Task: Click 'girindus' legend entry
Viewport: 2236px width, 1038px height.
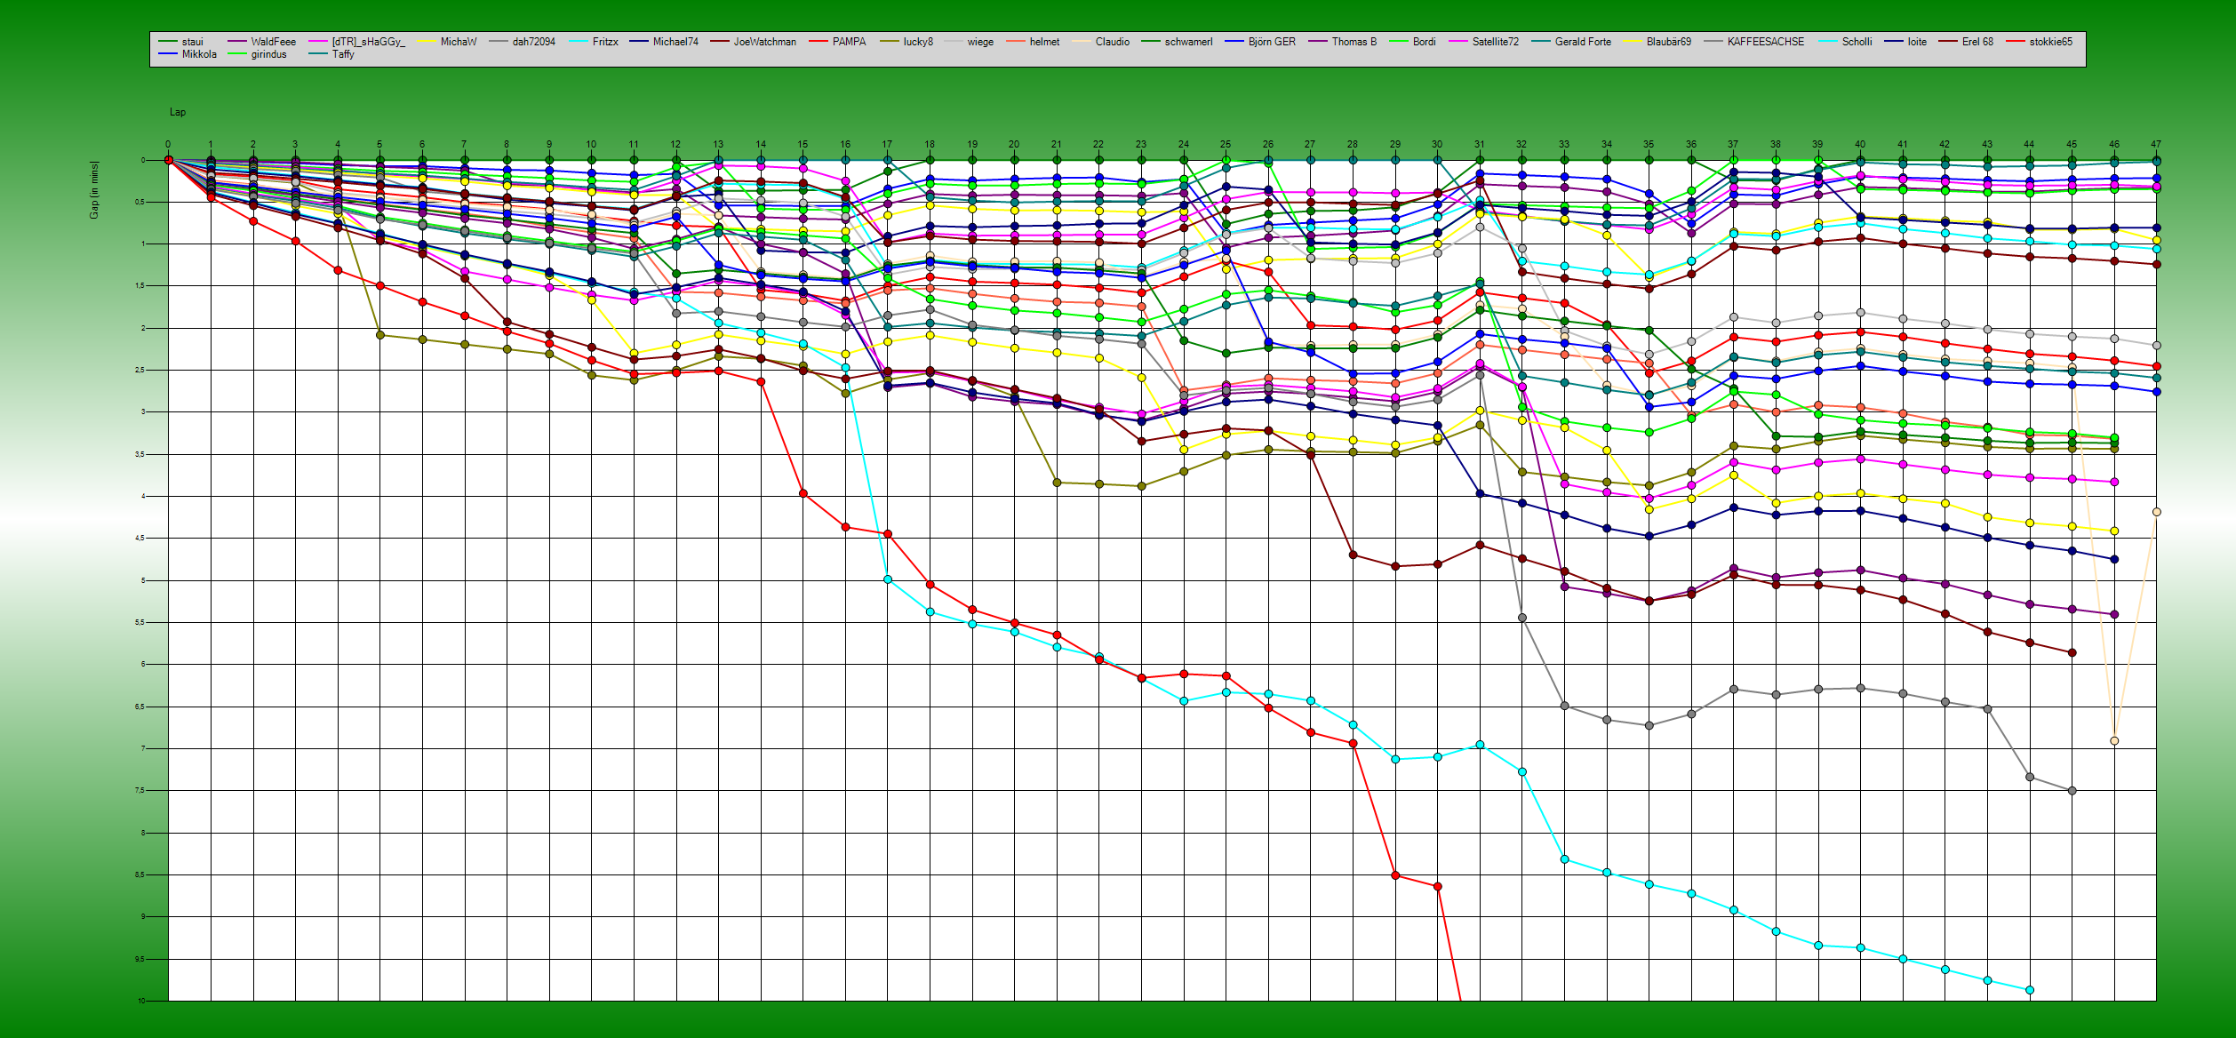Action: coord(268,54)
